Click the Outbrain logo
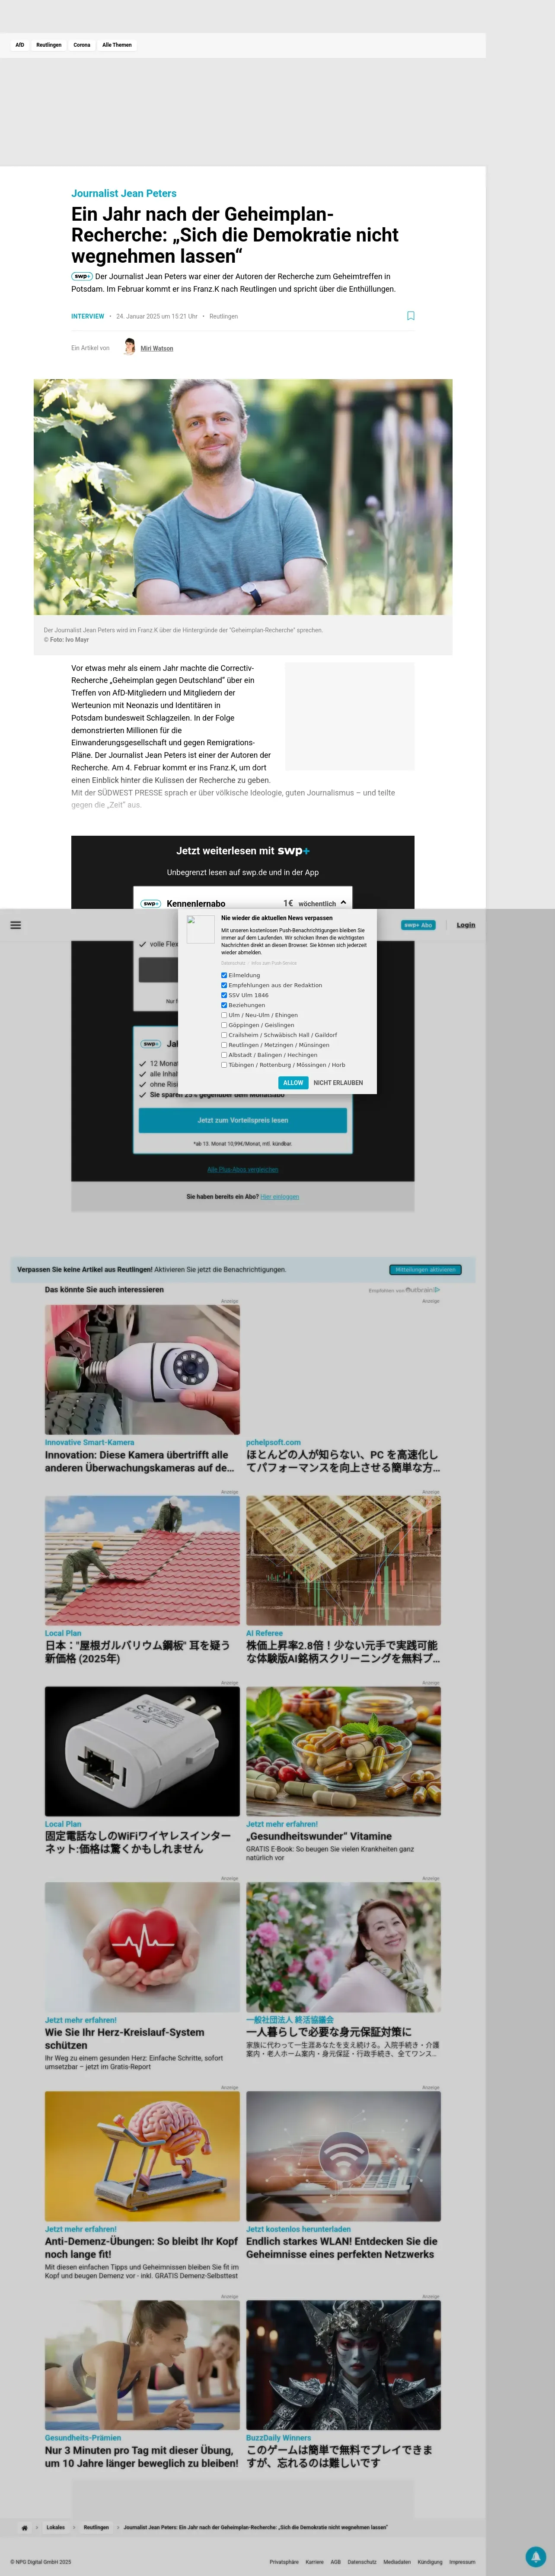 tap(423, 1290)
